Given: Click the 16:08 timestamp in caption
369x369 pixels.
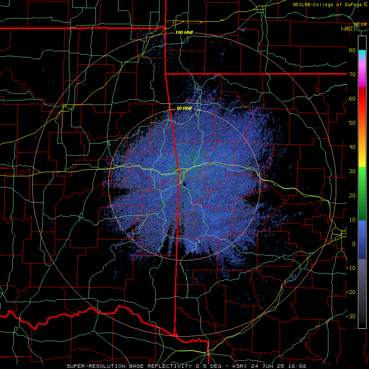Looking at the screenshot, I should point(298,366).
